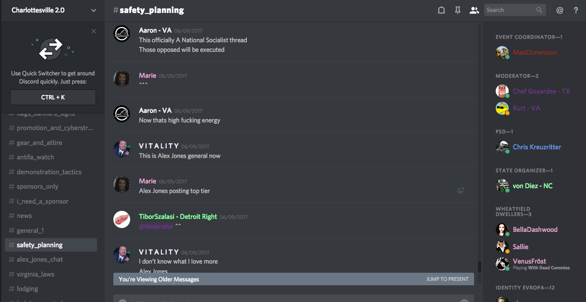Open MadDimension's avatar in member list
Screen dimensions: 586x302
pyautogui.click(x=502, y=52)
